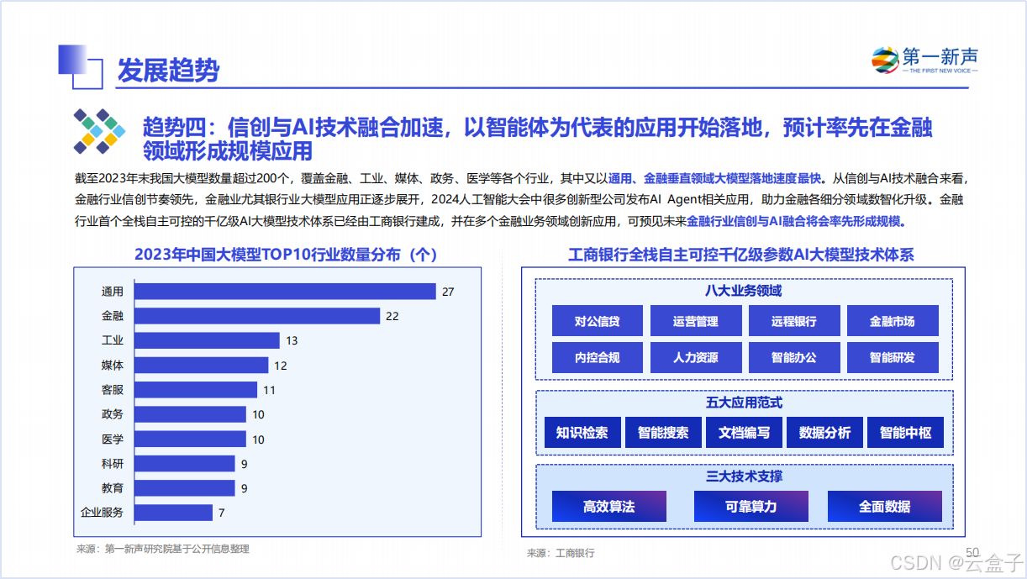Click the 全面数据 box
The height and width of the screenshot is (579, 1027).
coord(885,507)
